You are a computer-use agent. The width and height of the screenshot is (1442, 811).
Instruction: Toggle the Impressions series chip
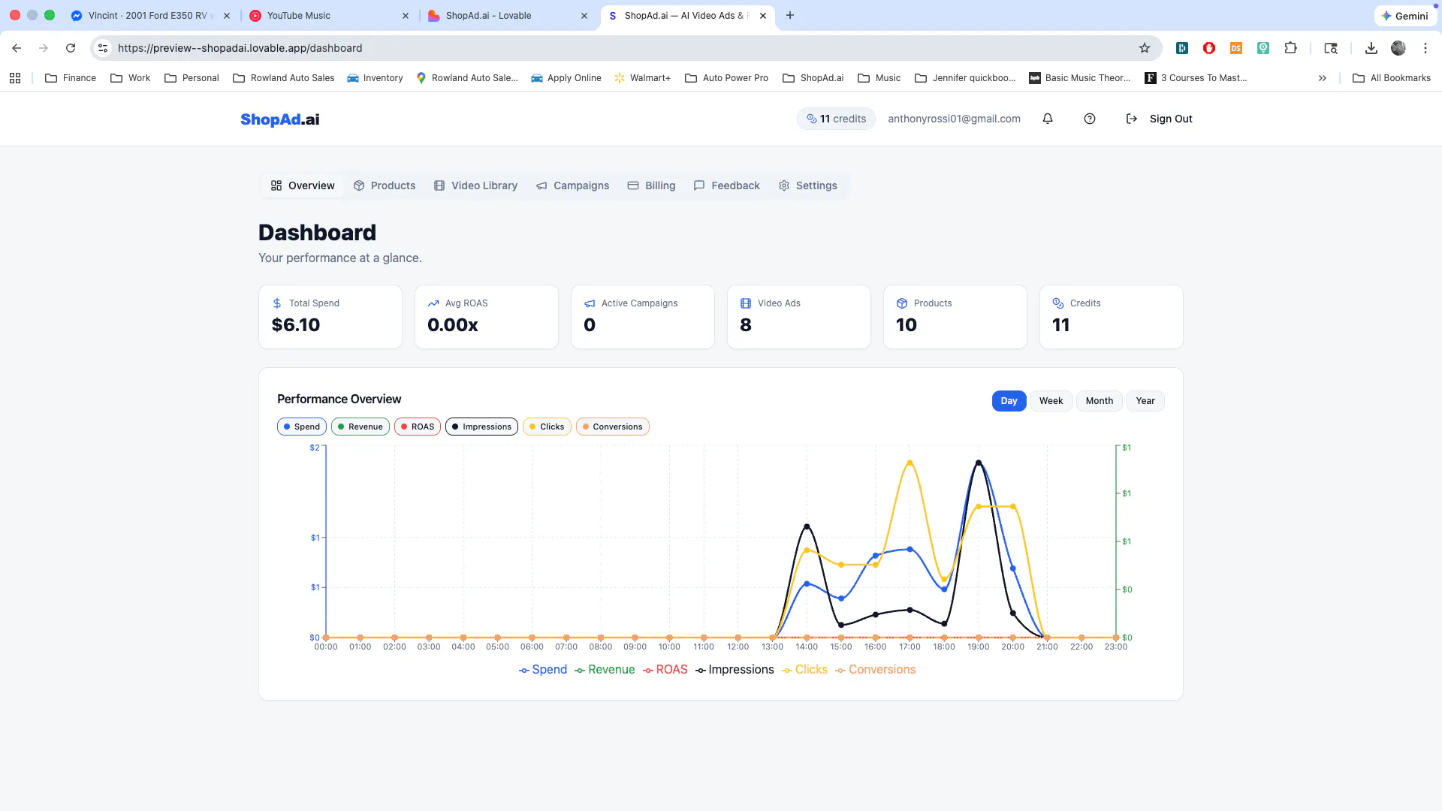pos(481,427)
